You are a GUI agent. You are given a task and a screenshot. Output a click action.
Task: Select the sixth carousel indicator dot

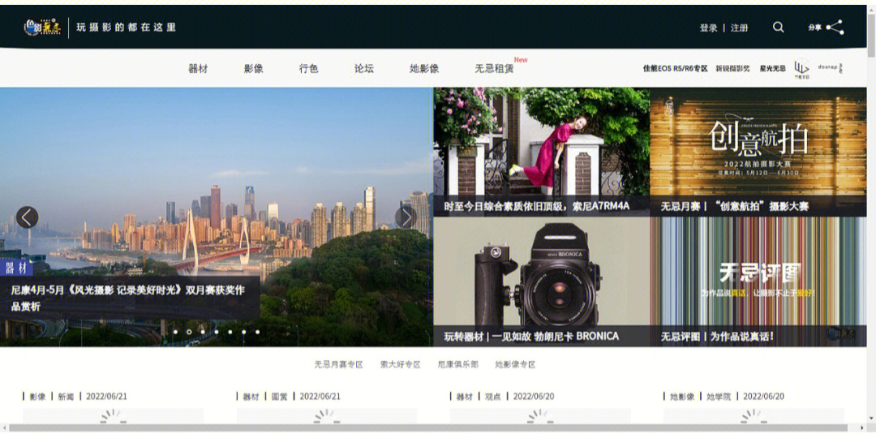coord(243,332)
